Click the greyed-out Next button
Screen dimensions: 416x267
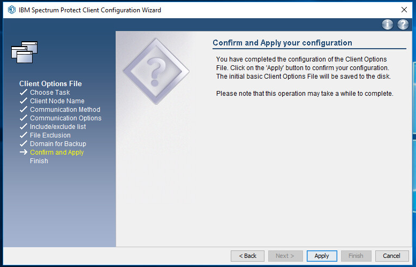(x=285, y=256)
